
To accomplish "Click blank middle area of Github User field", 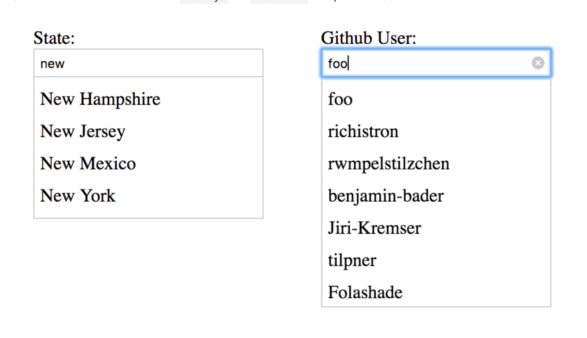I will click(x=437, y=63).
